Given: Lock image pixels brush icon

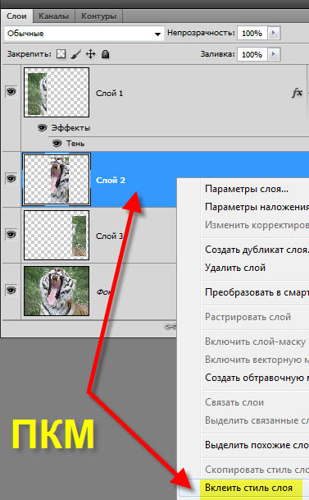Looking at the screenshot, I should pyautogui.click(x=75, y=54).
